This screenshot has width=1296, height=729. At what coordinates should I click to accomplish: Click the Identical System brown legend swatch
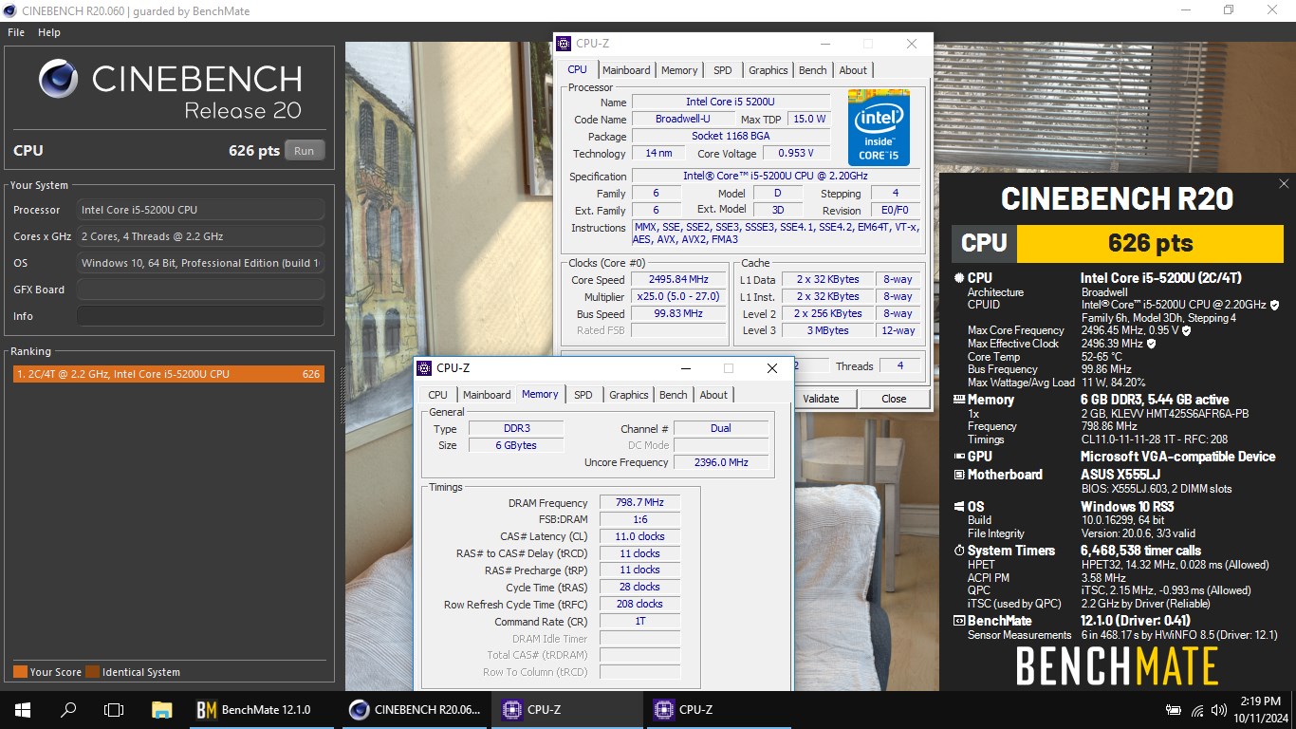92,672
